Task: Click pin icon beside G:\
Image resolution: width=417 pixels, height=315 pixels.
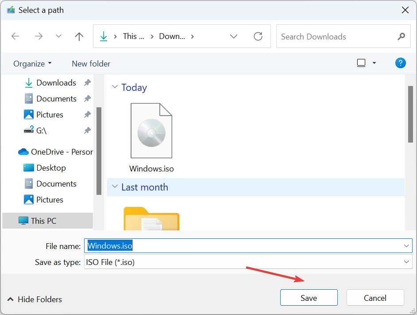Action: [x=88, y=130]
